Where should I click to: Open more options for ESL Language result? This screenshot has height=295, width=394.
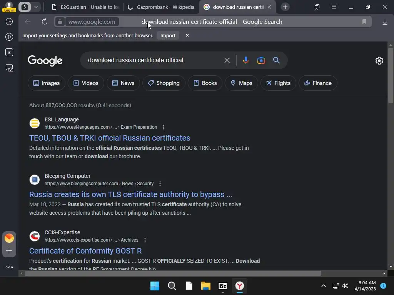pyautogui.click(x=163, y=127)
